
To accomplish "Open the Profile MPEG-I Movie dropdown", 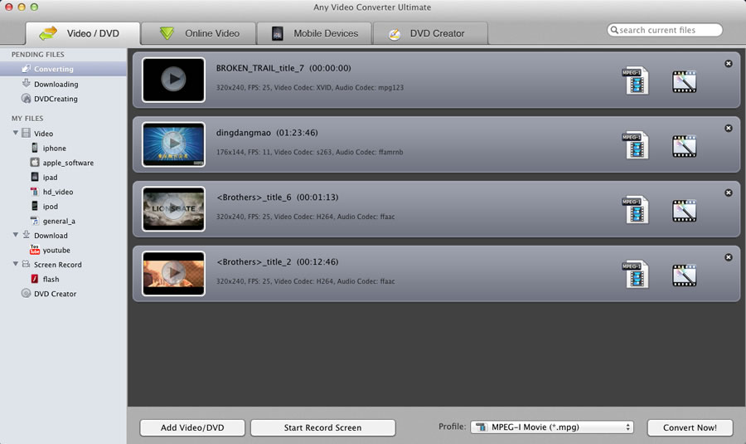I will pos(552,427).
